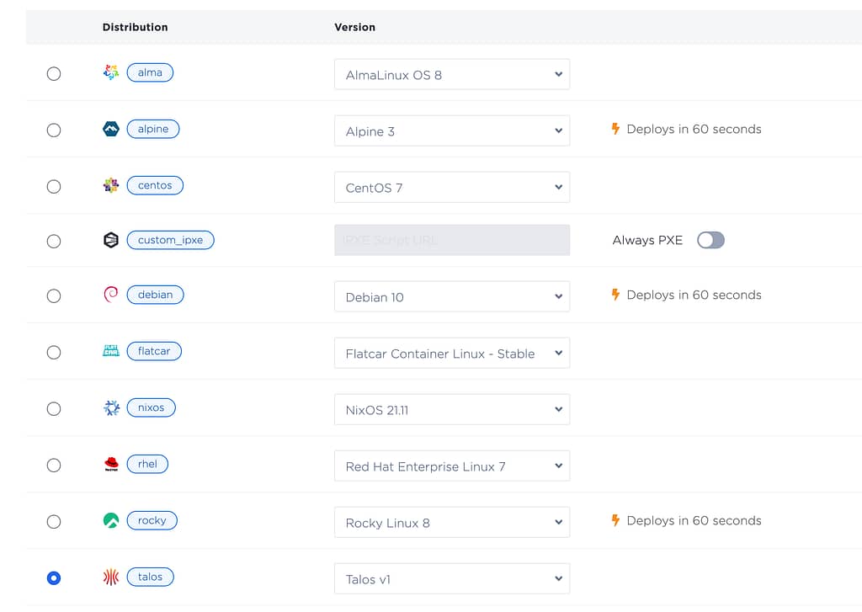Open the AlmaLinux OS 8 version dropdown
The width and height of the screenshot is (862, 612).
[452, 74]
